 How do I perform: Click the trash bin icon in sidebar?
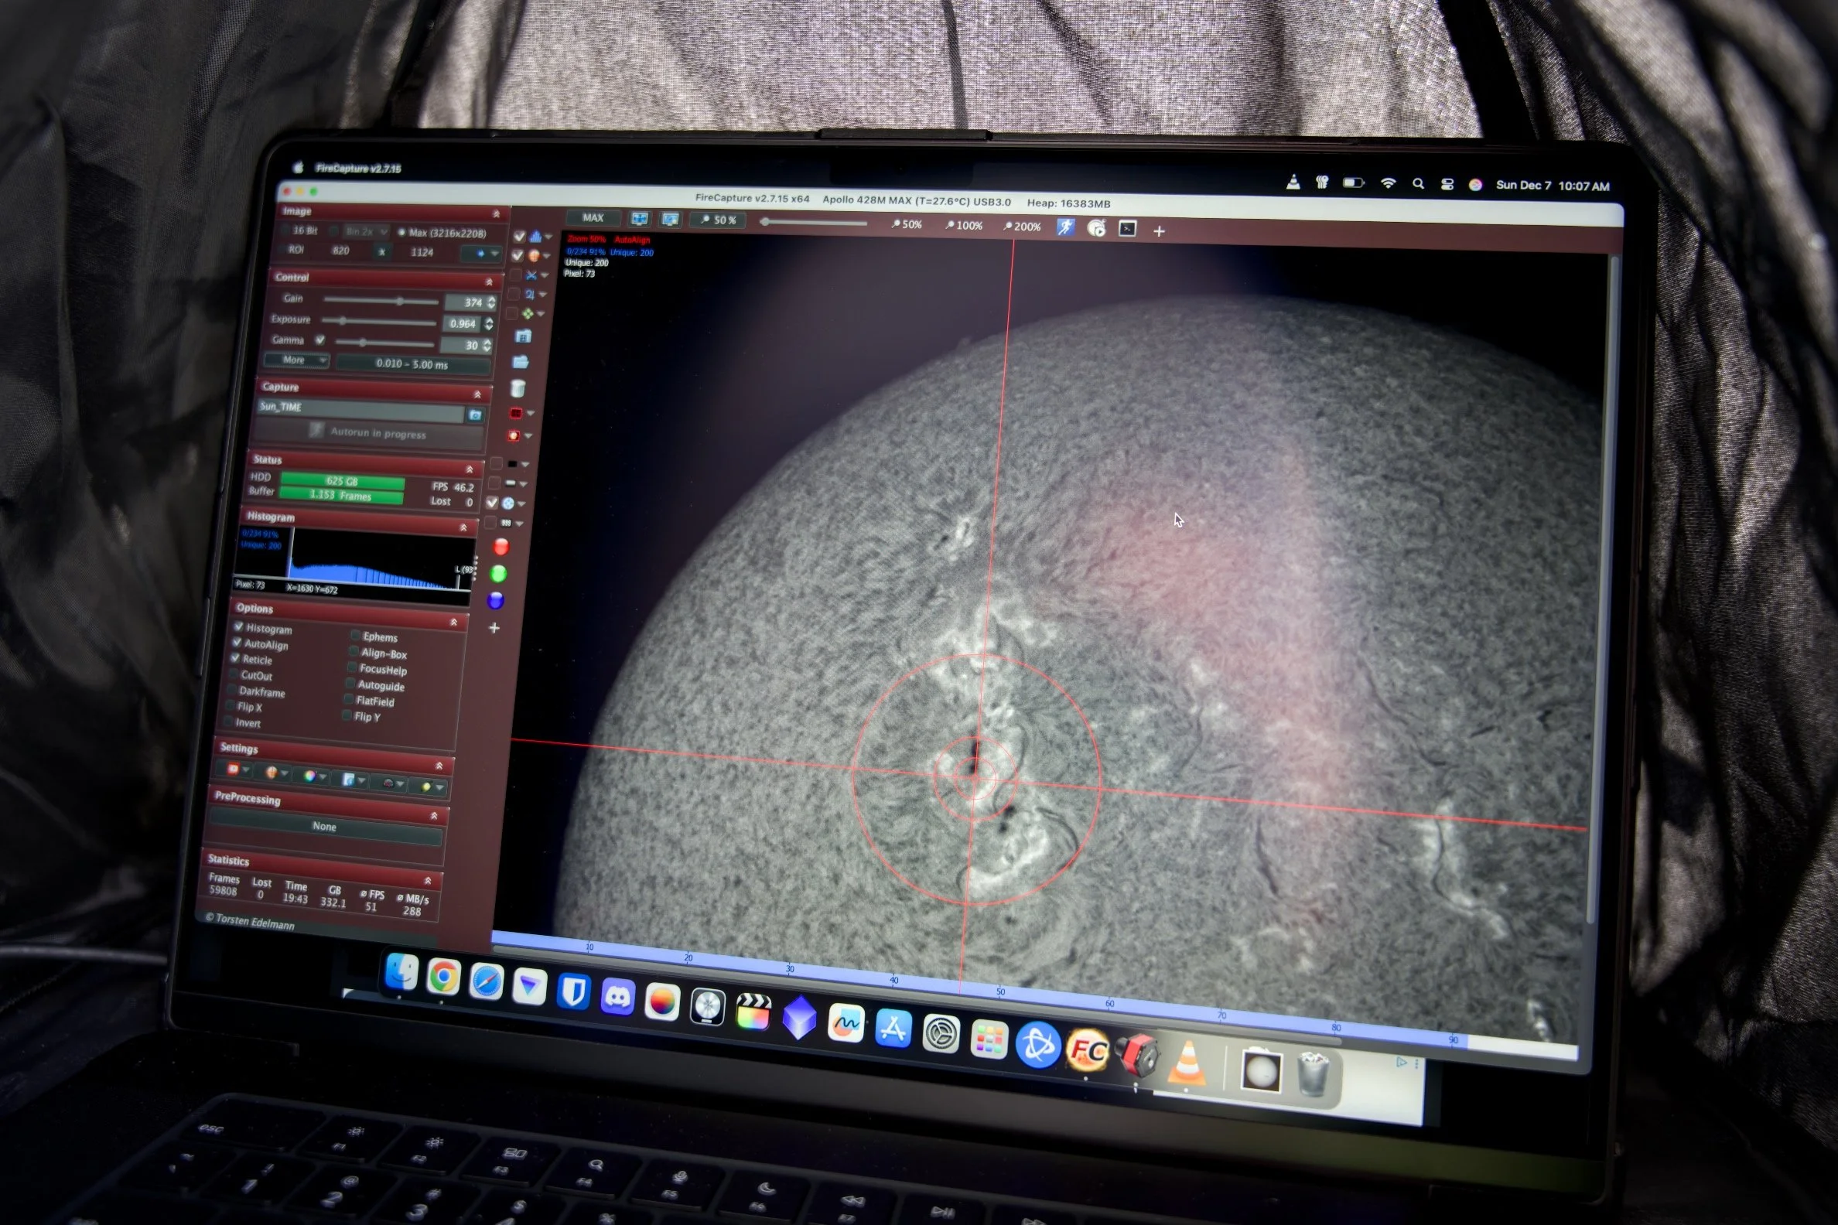pos(518,388)
